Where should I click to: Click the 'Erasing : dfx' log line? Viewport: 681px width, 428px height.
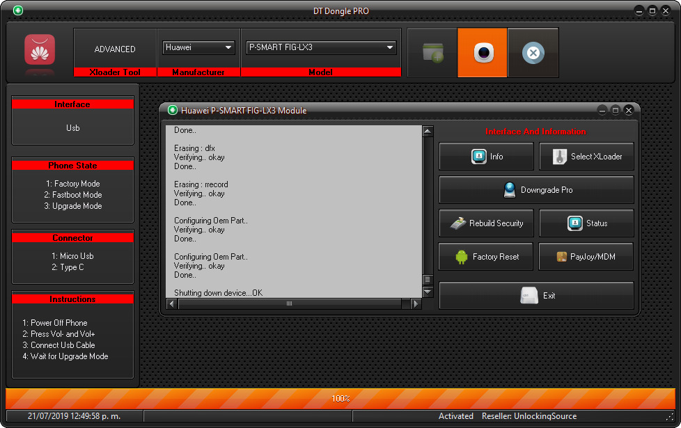[x=194, y=148]
